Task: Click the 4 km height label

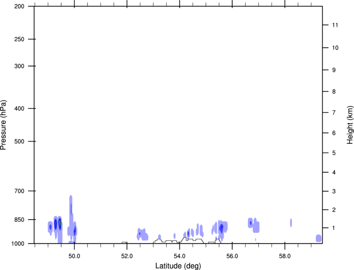Action: pyautogui.click(x=334, y=172)
